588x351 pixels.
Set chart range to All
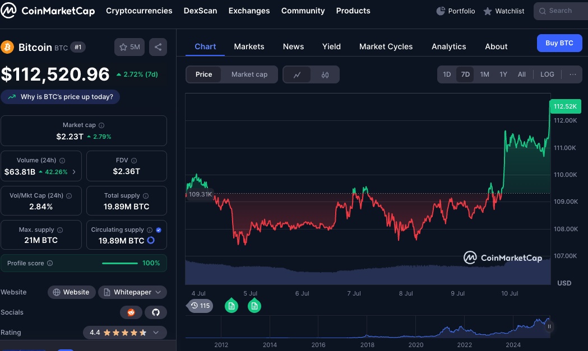[x=522, y=74]
